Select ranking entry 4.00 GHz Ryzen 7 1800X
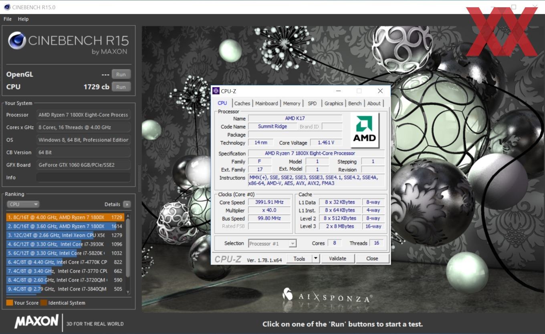Viewport: 545px width, 334px height. [65, 217]
